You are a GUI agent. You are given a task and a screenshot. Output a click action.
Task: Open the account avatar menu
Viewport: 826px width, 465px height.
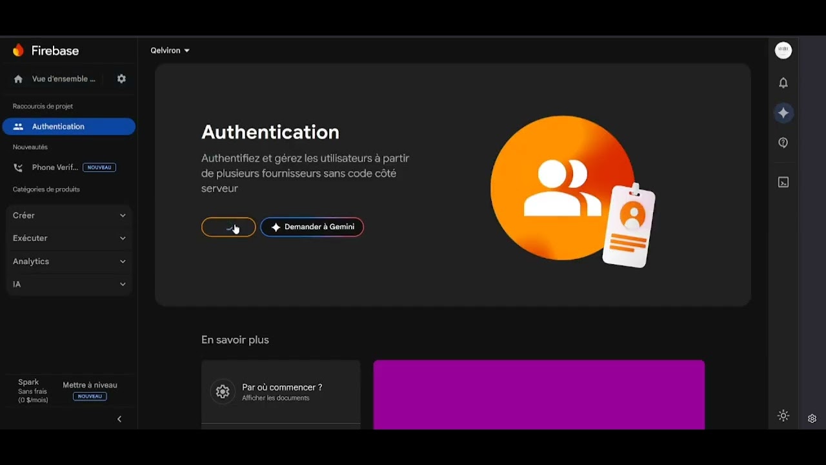tap(783, 50)
